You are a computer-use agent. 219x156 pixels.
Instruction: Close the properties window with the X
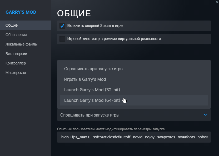(x=217, y=2)
